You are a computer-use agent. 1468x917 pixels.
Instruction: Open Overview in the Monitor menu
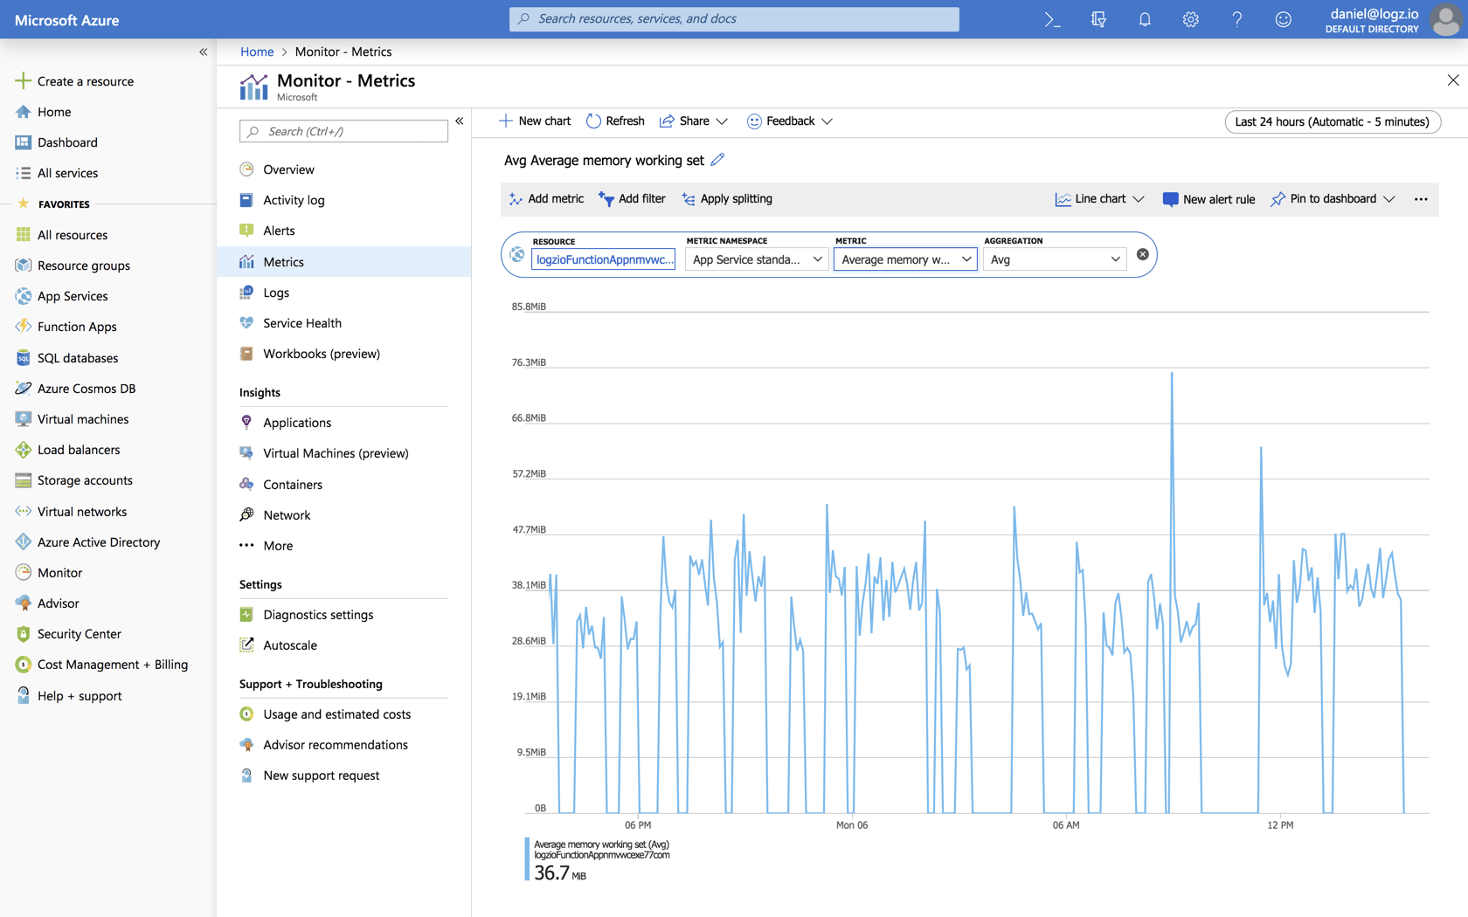tap(288, 169)
